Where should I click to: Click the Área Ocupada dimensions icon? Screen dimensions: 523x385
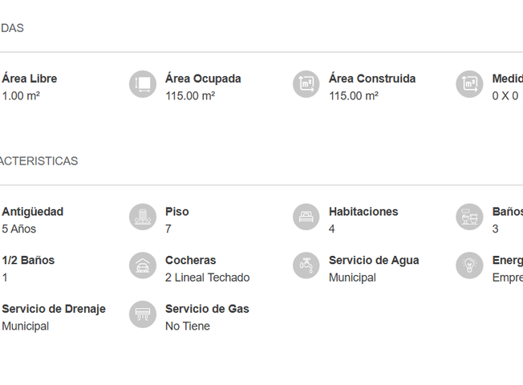coord(143,84)
